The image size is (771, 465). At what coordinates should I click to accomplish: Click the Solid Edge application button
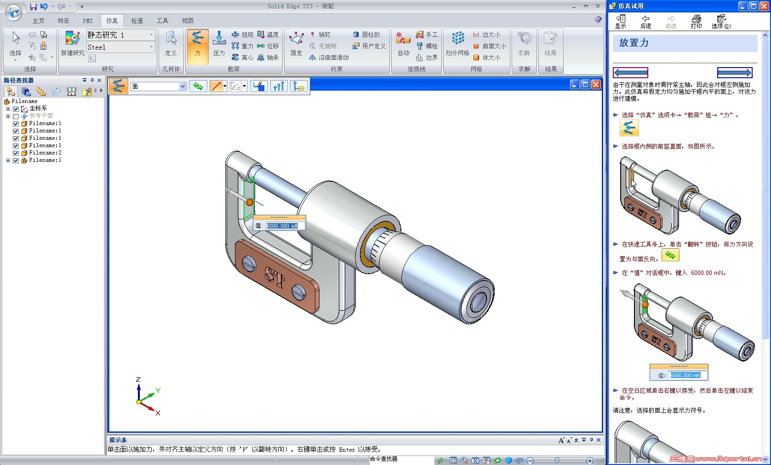click(x=13, y=12)
